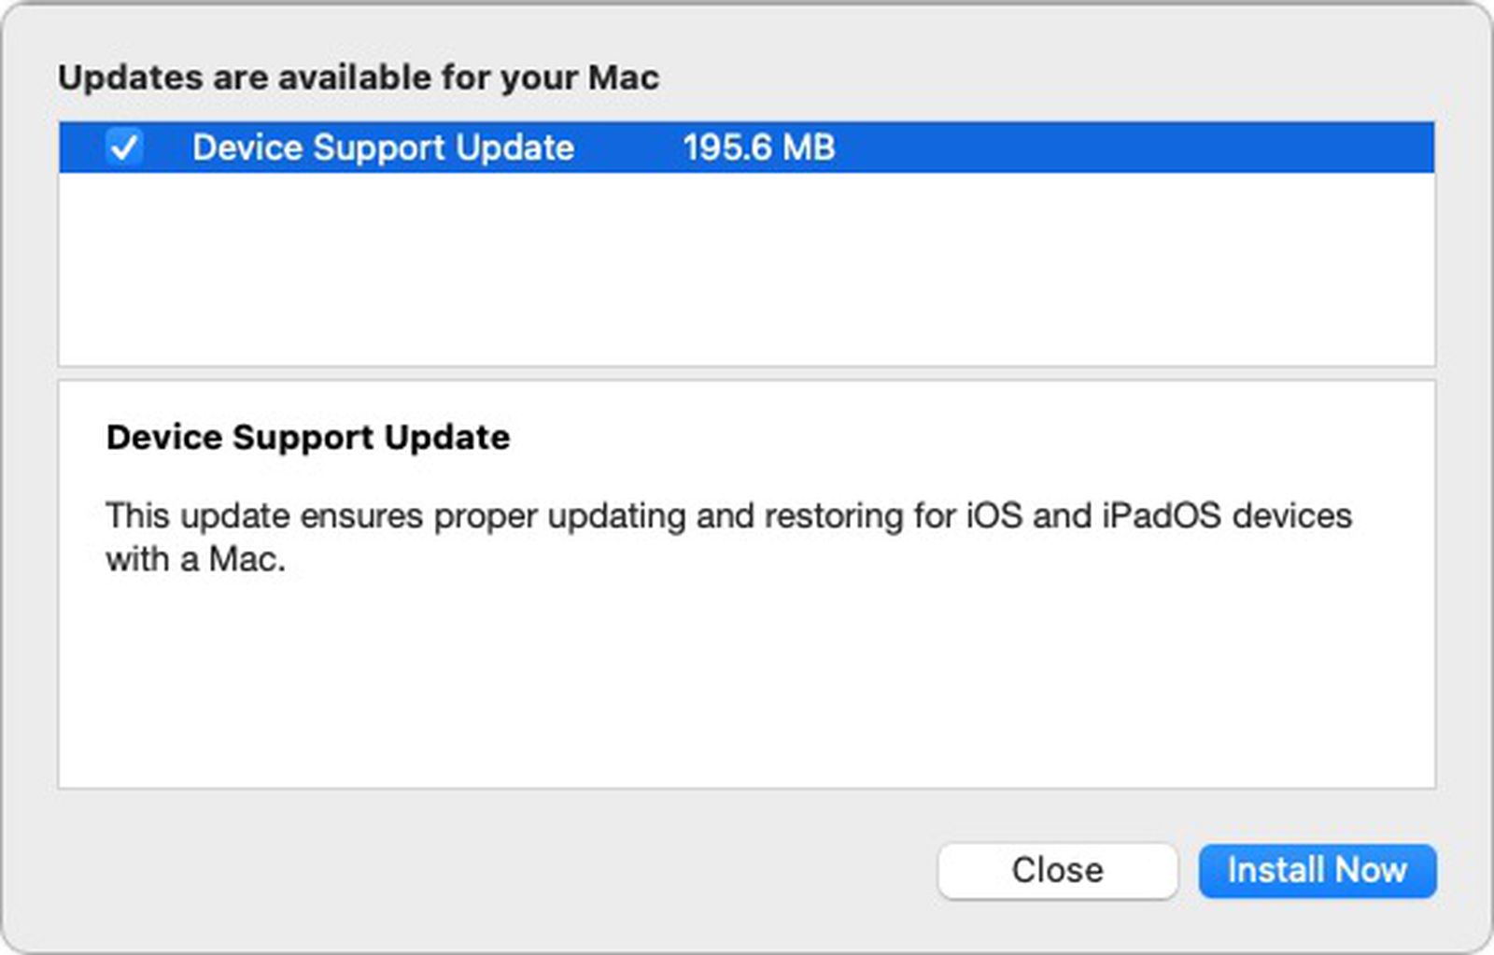Uncheck the Device Support Update checkbox

(x=124, y=147)
